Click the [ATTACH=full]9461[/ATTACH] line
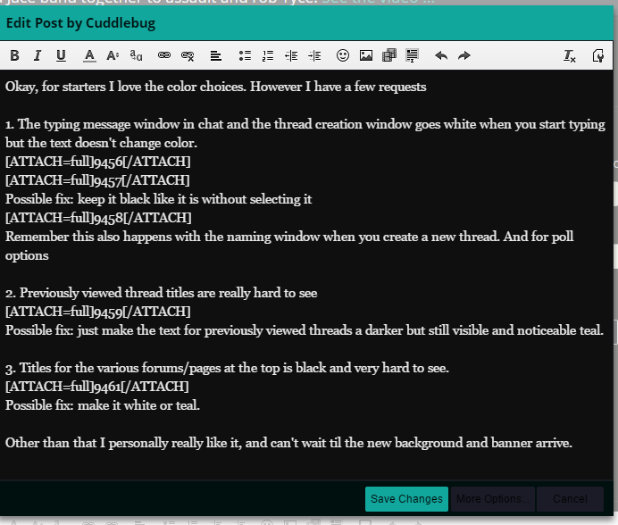Screen dimensions: 618x525 pos(97,387)
